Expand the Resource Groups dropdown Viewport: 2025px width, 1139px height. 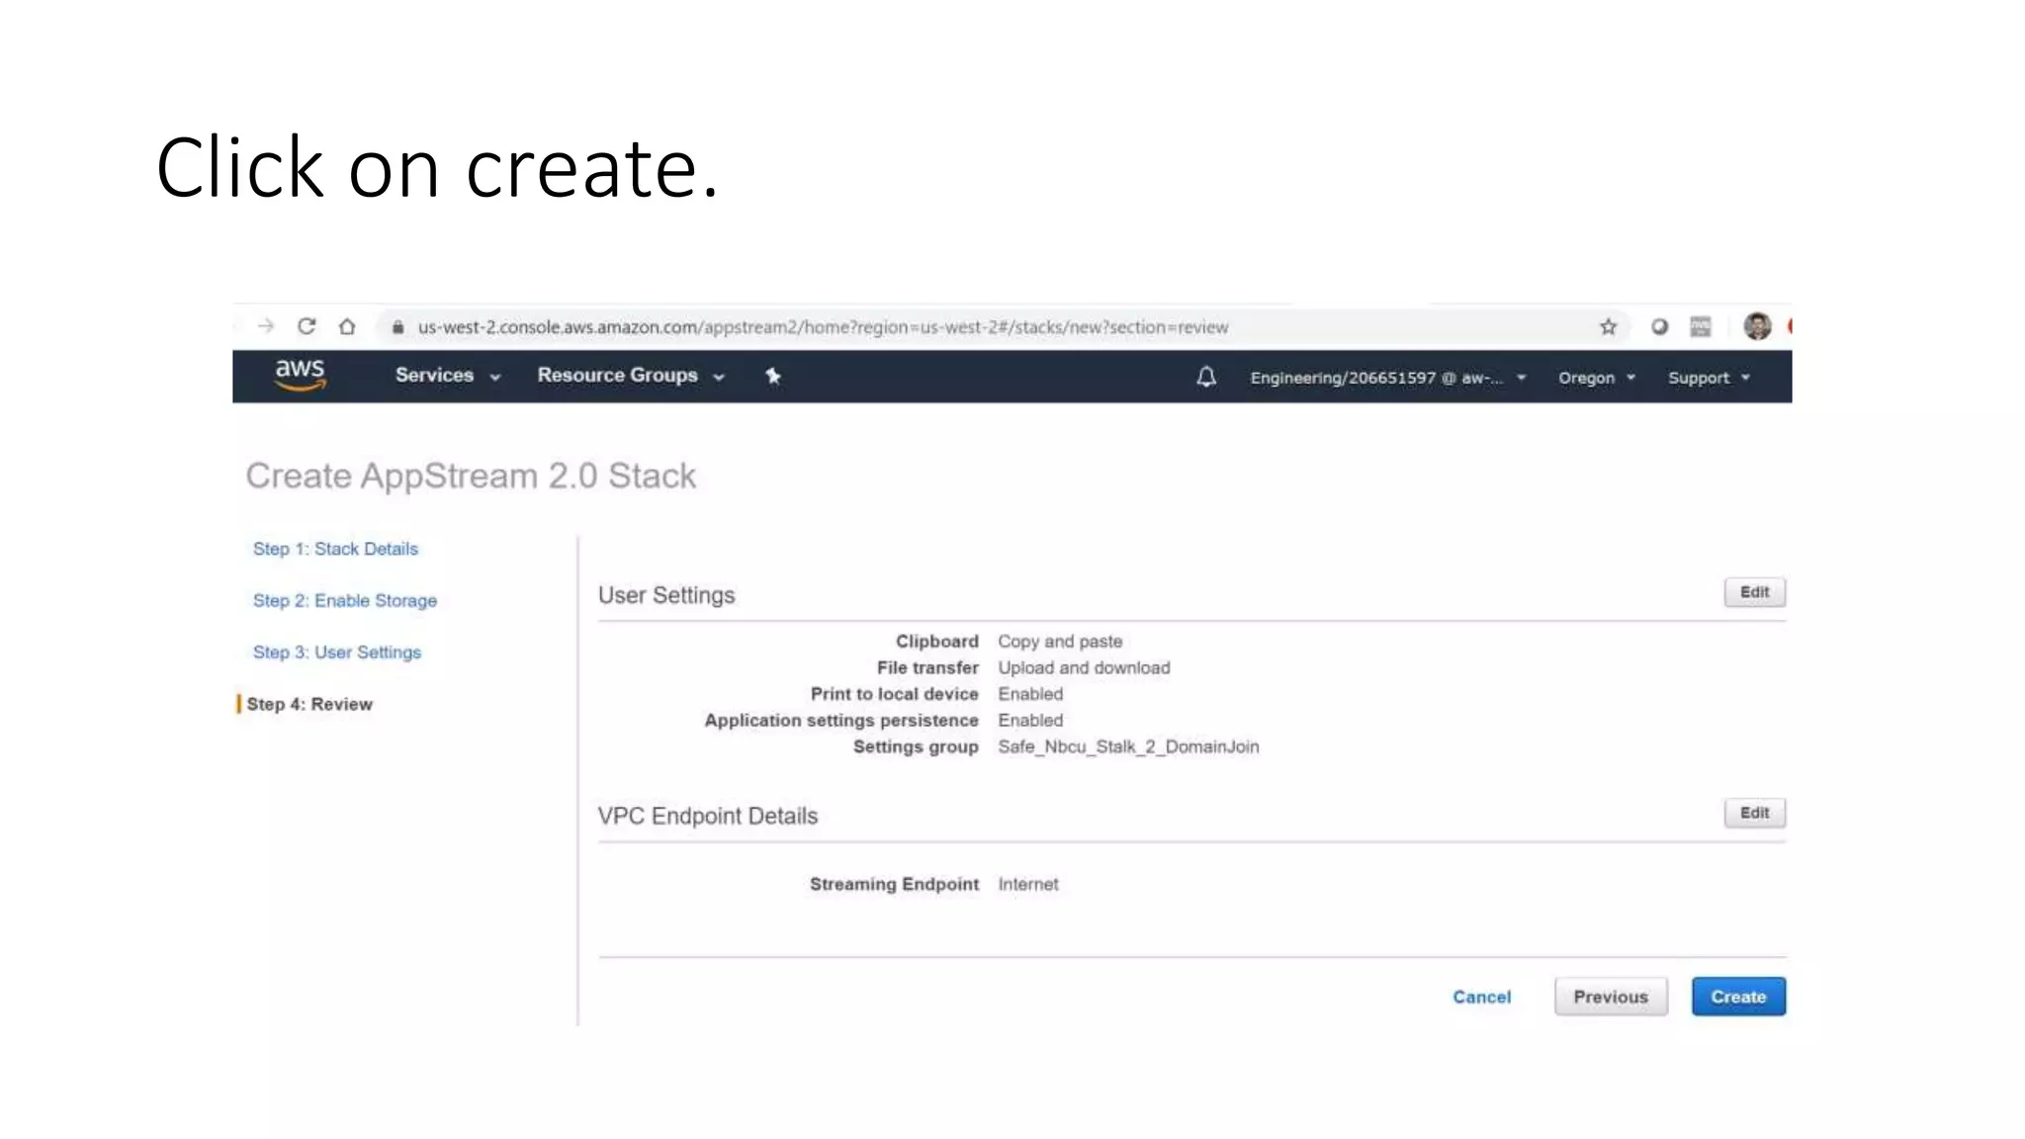tap(631, 376)
